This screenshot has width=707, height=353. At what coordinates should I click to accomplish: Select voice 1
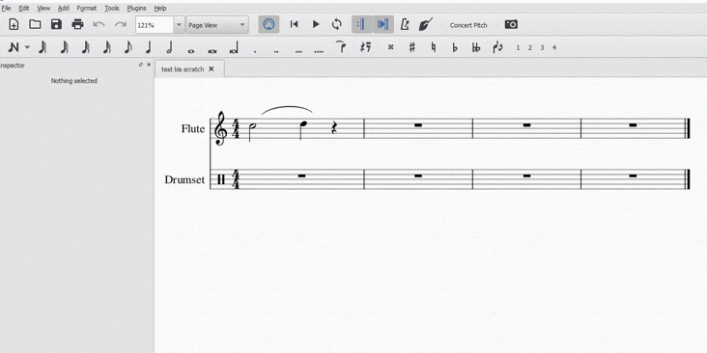[518, 47]
